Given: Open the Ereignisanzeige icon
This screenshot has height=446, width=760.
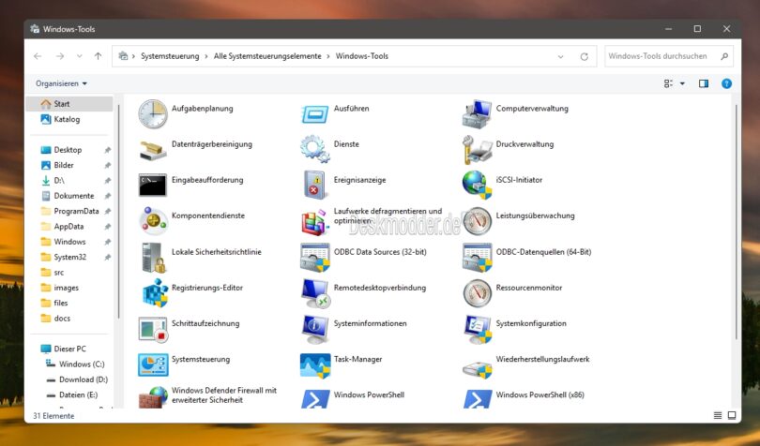Looking at the screenshot, I should (x=315, y=185).
